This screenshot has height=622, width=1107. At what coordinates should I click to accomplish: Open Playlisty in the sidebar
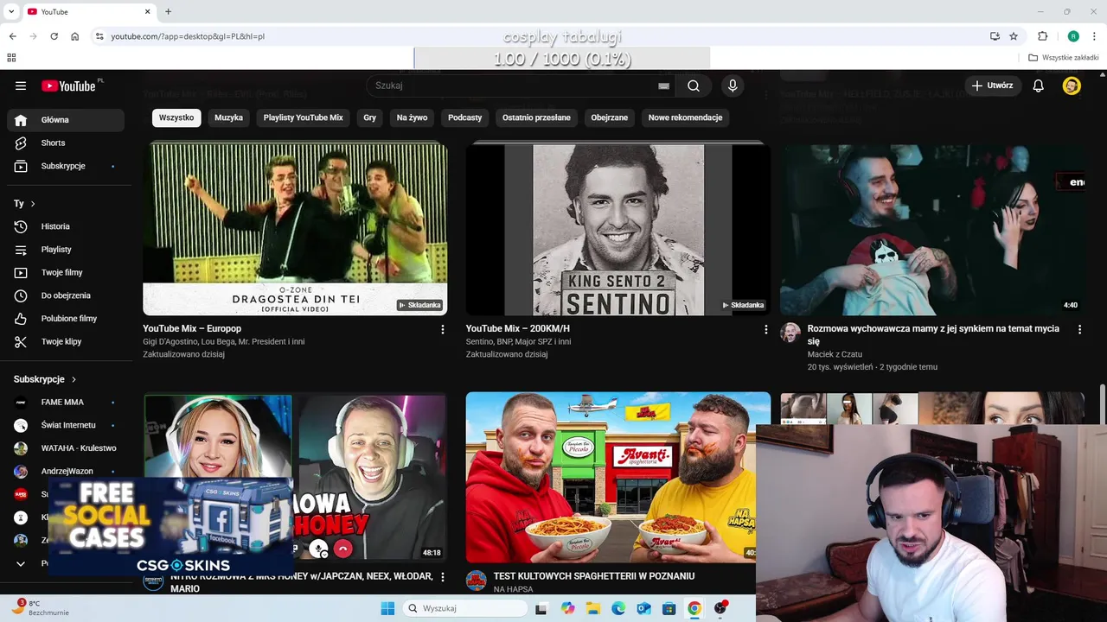click(66, 250)
